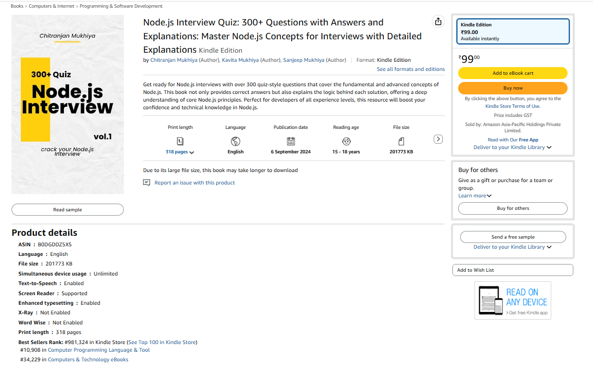Viewport: 593px width, 368px height.
Task: Click the Reading age face icon
Action: pos(346,141)
